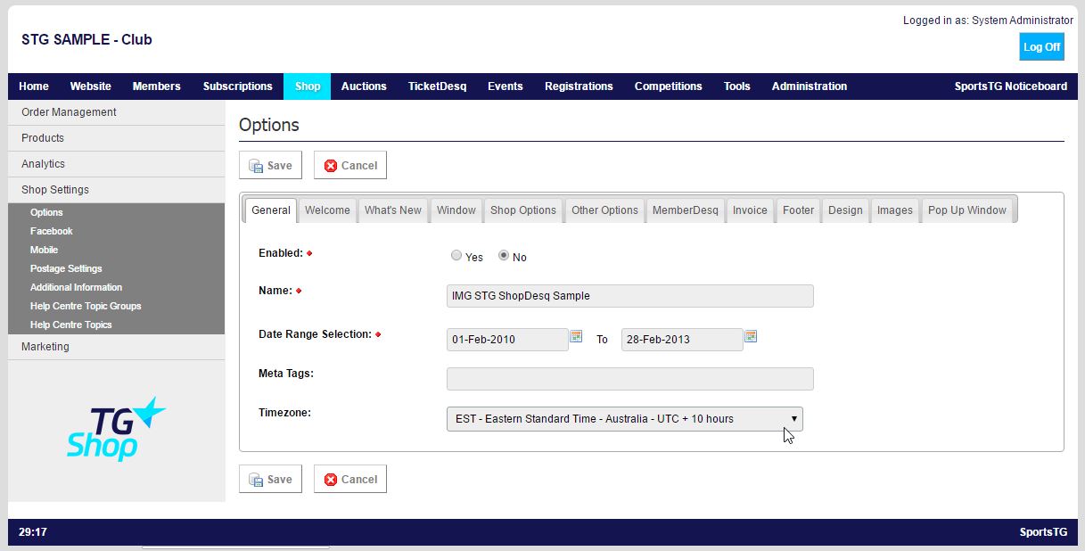The height and width of the screenshot is (551, 1085).
Task: Open the TicketDesq menu
Action: [x=437, y=86]
